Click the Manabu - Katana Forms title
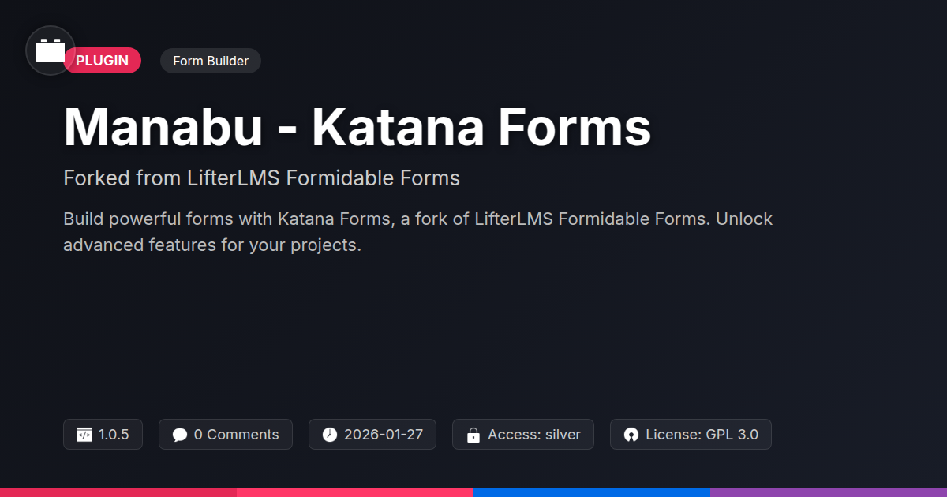This screenshot has width=947, height=497. 357,127
